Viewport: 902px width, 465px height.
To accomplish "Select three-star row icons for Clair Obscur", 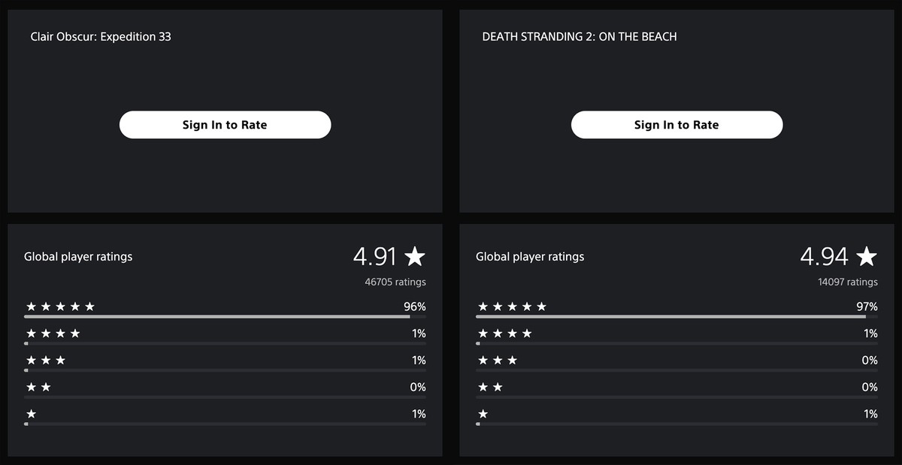I will click(46, 360).
